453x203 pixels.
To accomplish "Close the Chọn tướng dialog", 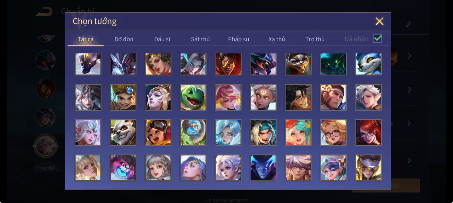I will (380, 21).
